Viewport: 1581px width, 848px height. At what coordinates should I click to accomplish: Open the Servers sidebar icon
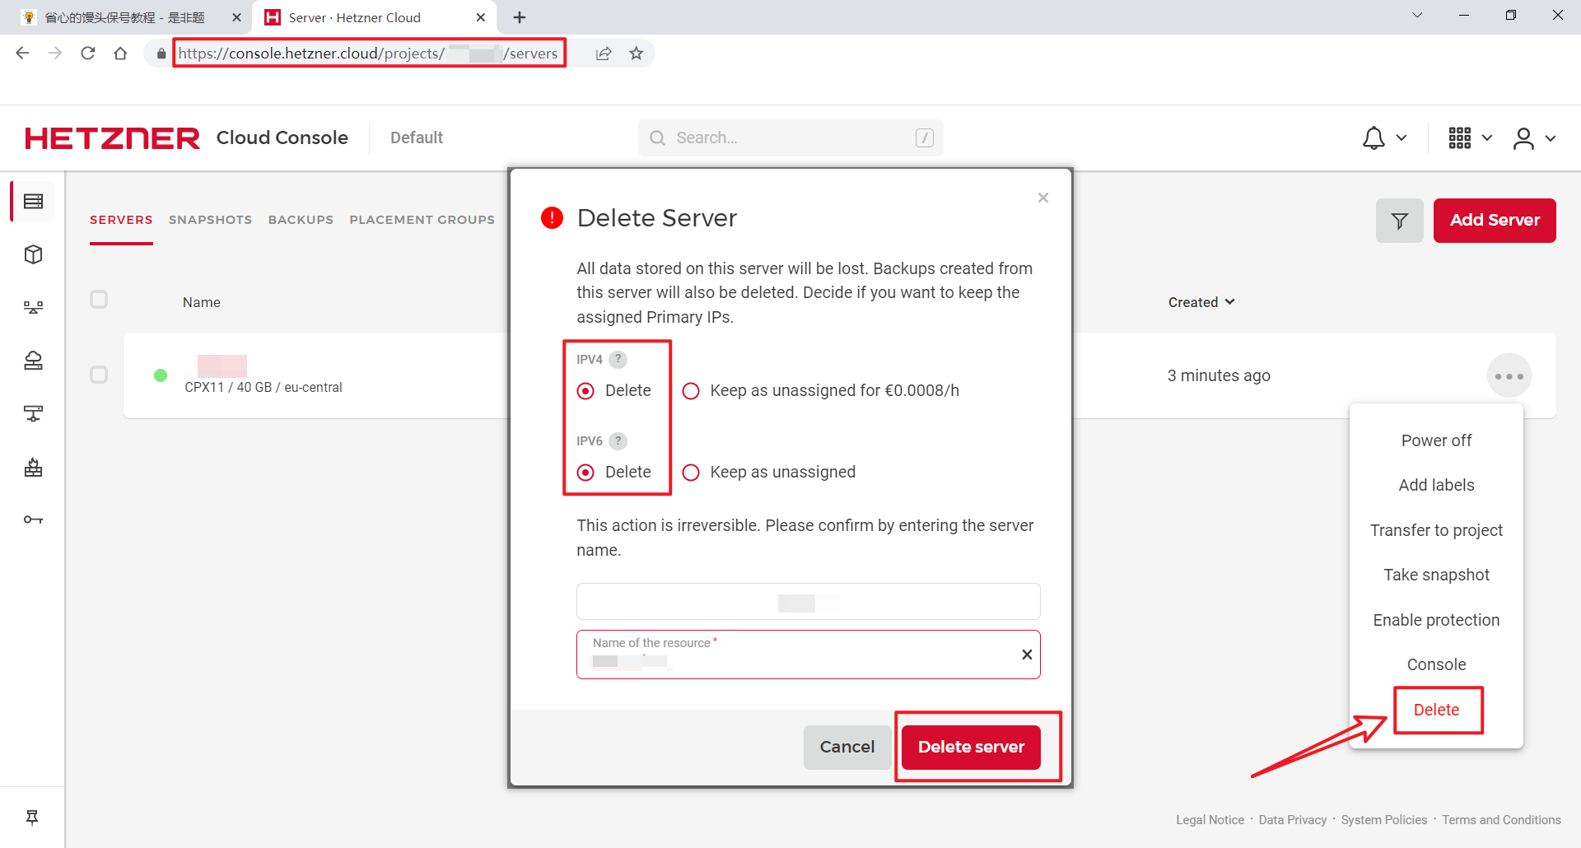point(34,202)
